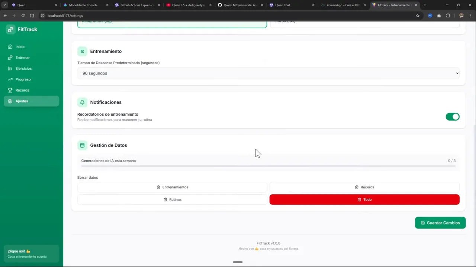Open the browser menu with three dots
476x267 pixels.
[470, 16]
